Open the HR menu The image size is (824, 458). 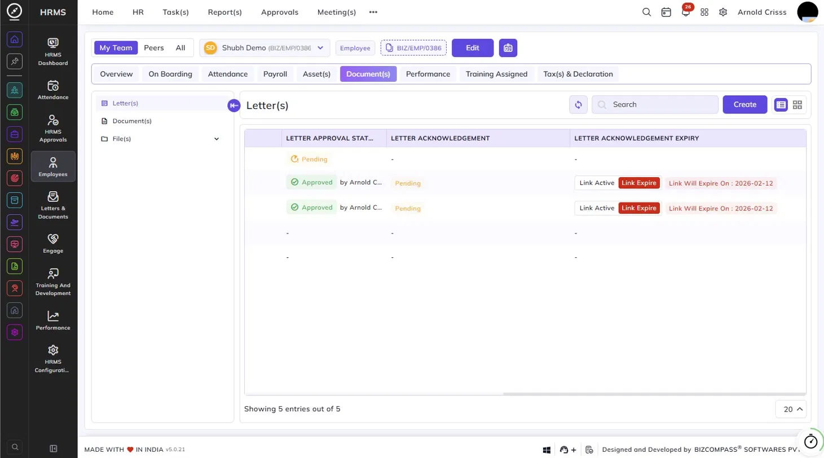[138, 12]
